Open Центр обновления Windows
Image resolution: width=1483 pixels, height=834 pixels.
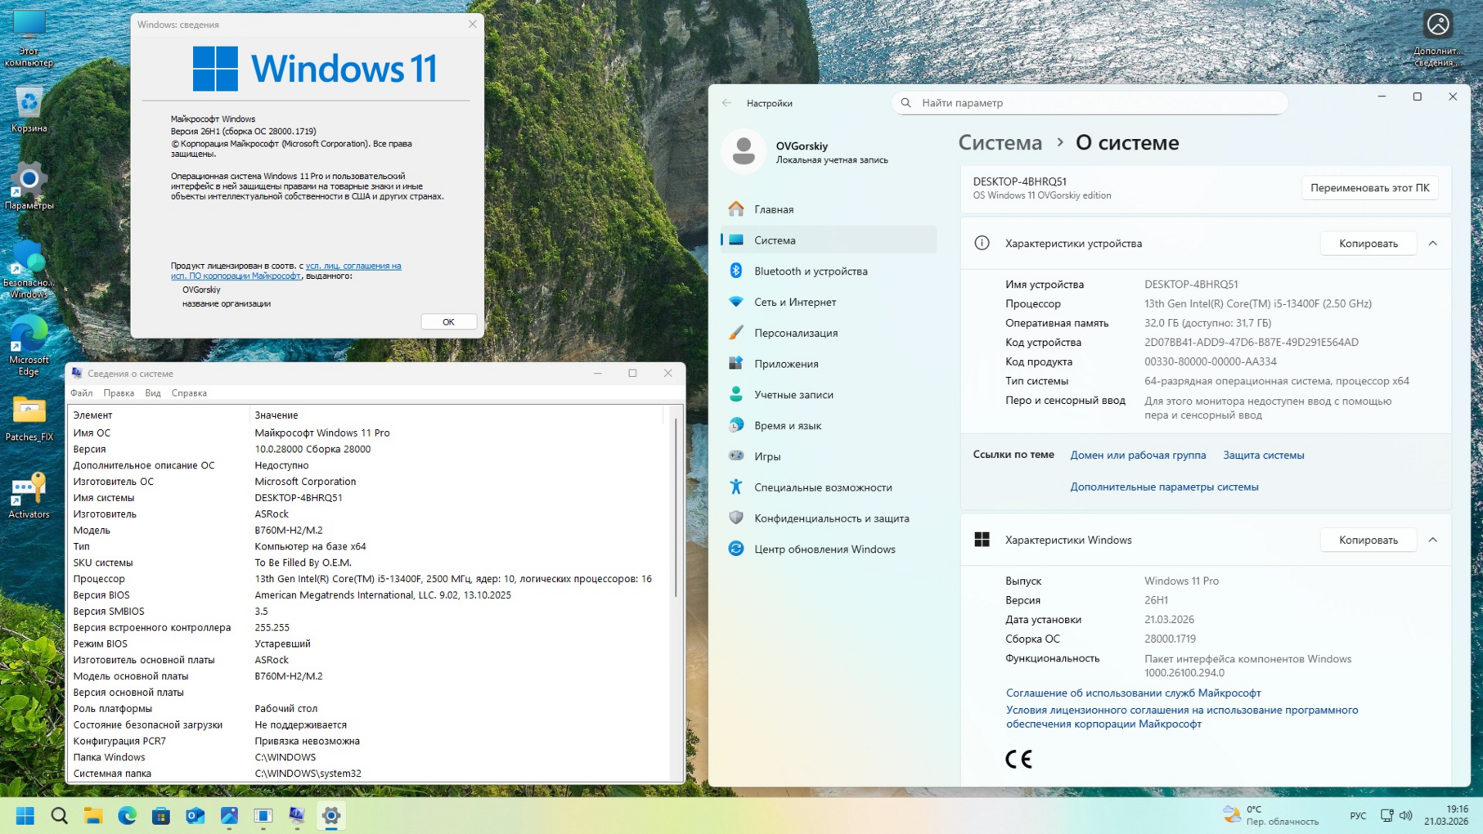[824, 549]
